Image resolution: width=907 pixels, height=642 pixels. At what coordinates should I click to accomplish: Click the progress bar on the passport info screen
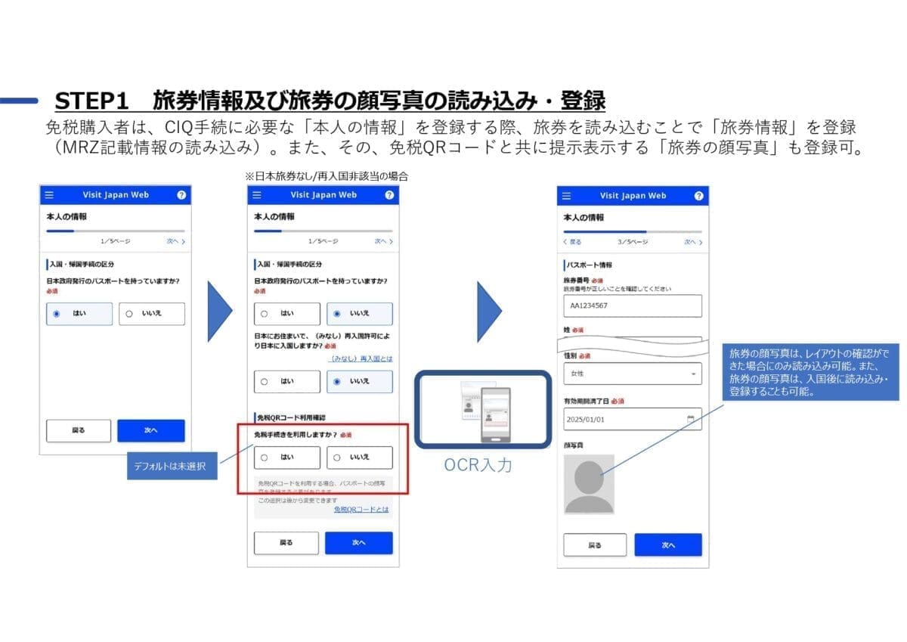tap(632, 231)
